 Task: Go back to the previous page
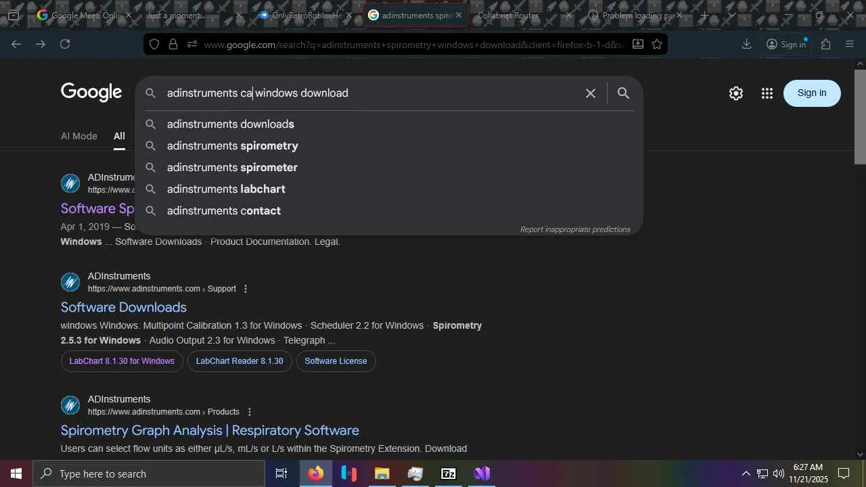point(16,44)
